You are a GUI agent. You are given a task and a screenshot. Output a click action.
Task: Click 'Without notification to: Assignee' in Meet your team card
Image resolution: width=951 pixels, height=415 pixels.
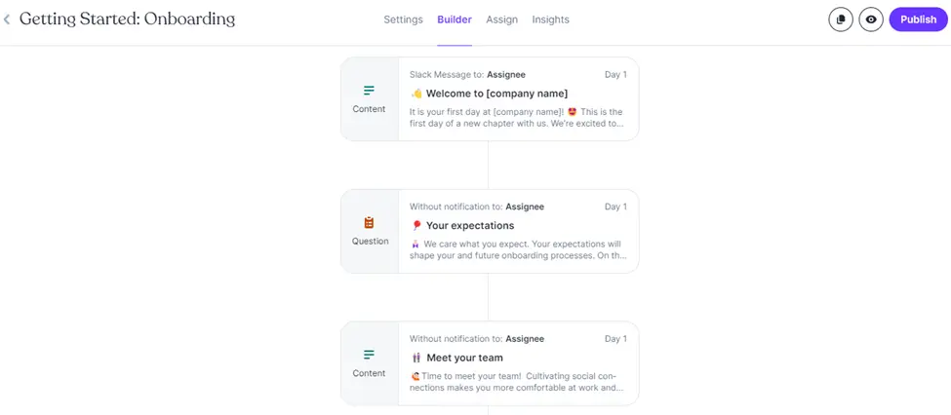(477, 339)
